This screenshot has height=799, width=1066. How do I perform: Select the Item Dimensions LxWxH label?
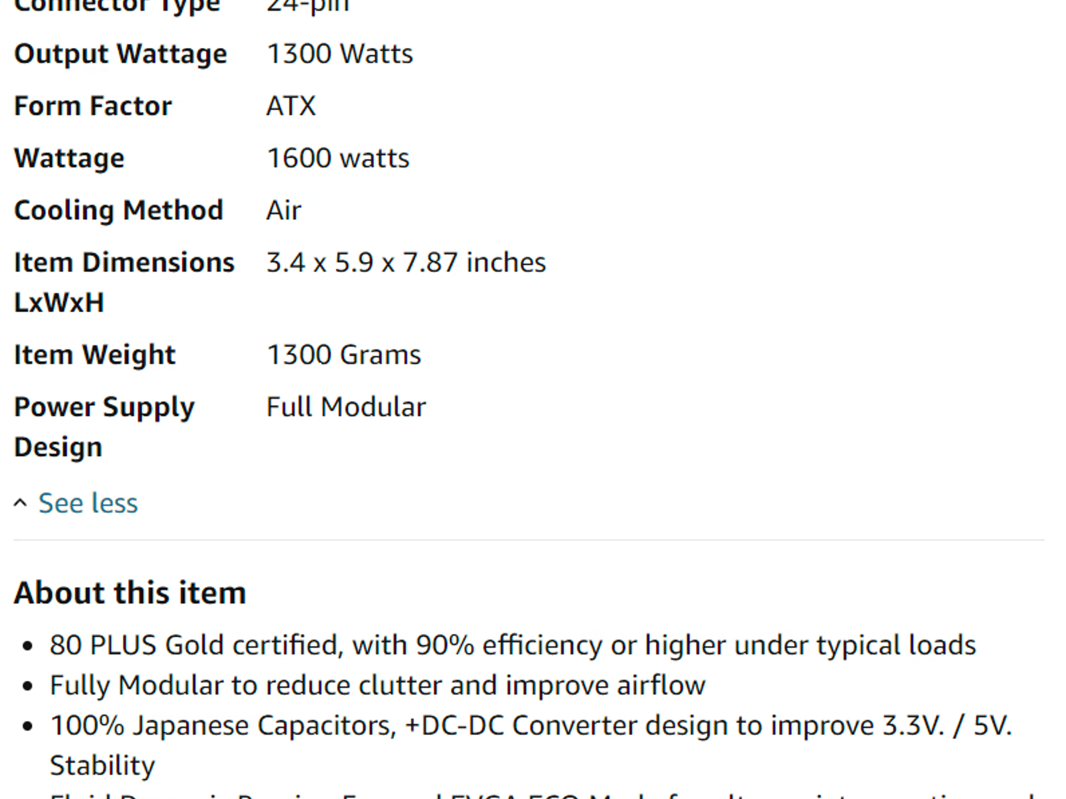click(124, 282)
